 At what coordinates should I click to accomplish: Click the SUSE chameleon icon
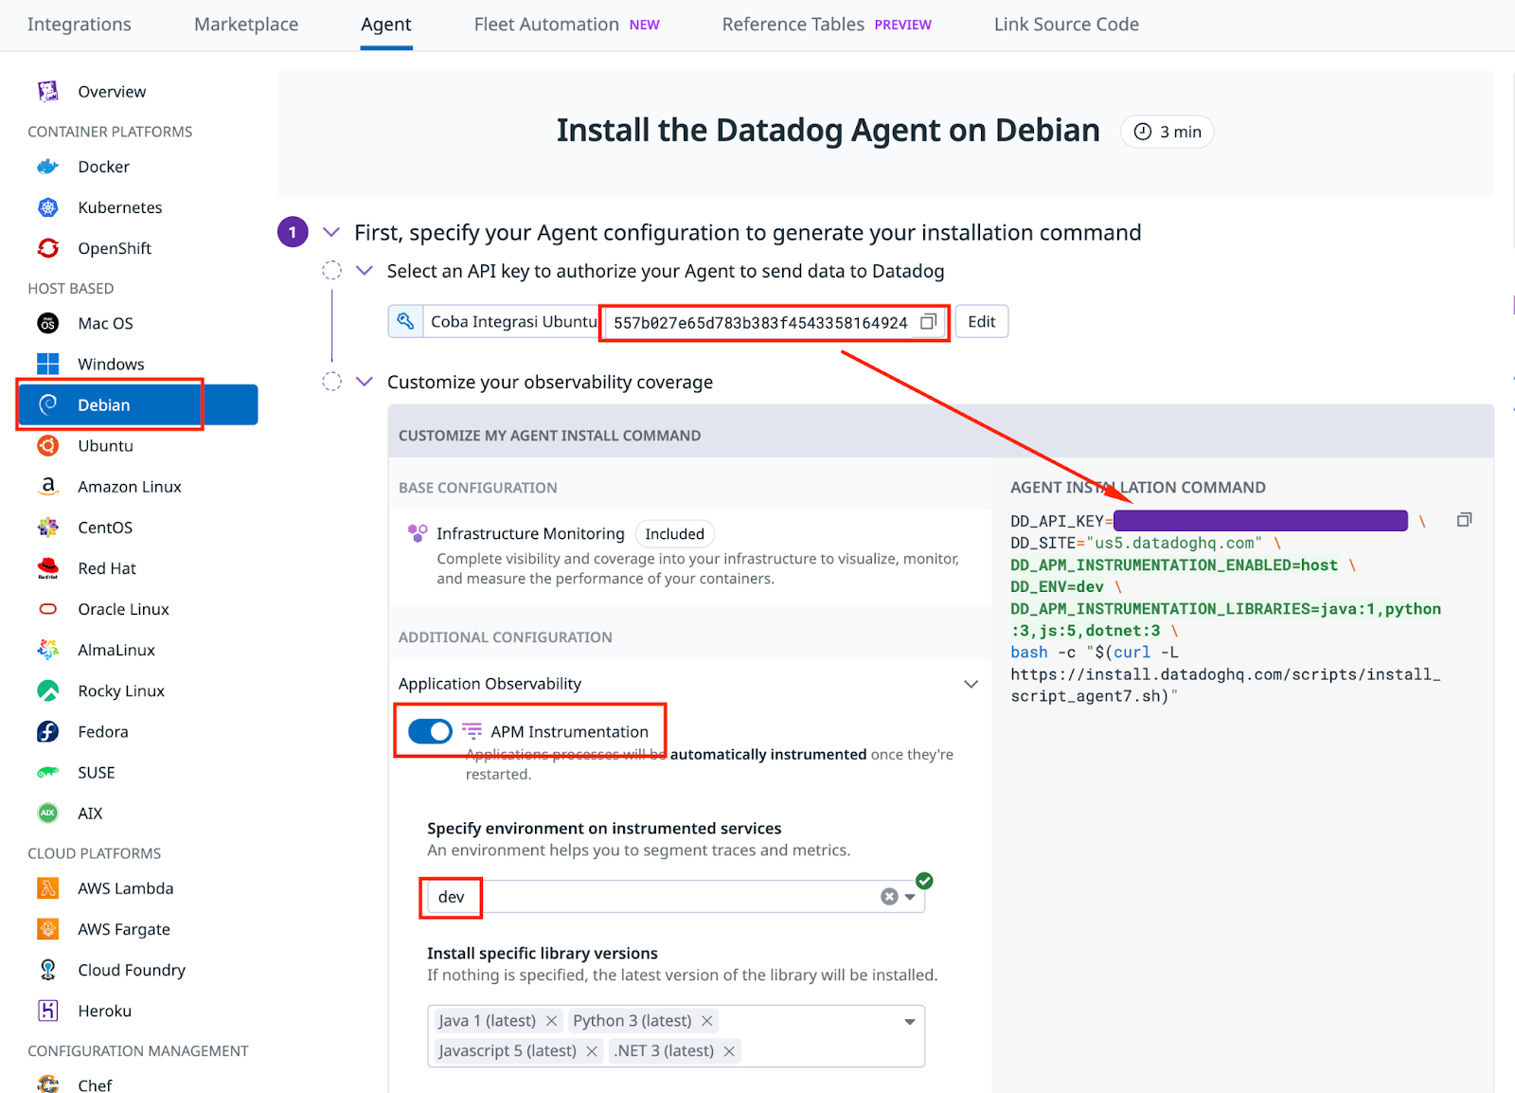coord(48,772)
